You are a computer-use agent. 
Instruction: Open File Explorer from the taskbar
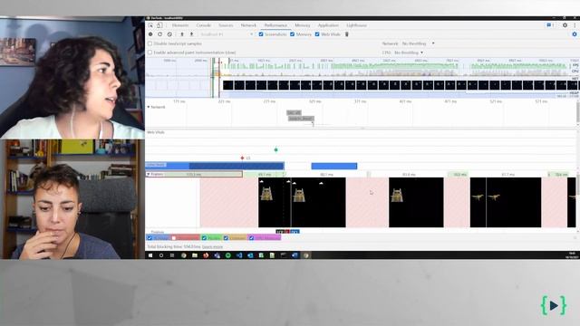195,255
